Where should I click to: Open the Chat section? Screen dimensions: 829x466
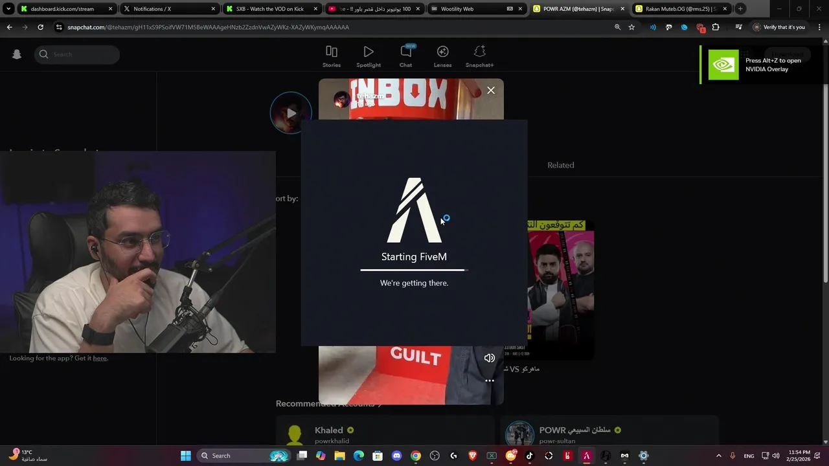pos(406,56)
